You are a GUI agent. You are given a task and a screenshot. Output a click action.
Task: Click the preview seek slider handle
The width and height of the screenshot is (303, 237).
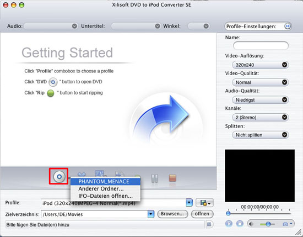[x=228, y=213]
